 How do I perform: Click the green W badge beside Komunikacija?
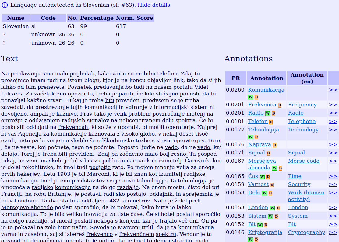tap(250, 97)
